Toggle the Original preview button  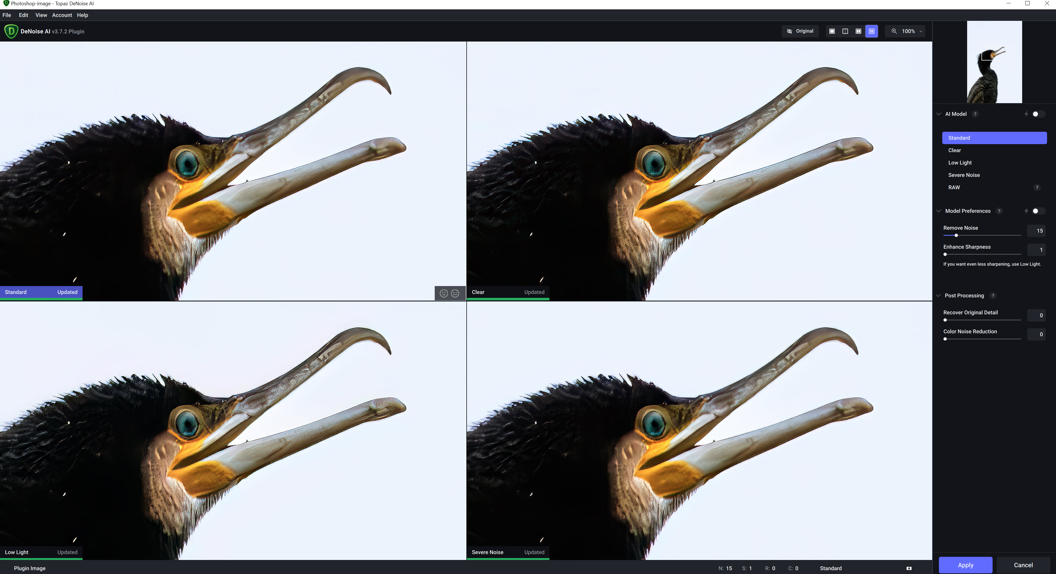(800, 31)
